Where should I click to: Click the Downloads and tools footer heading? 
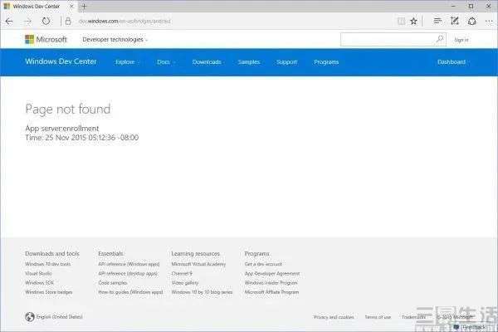pos(52,253)
